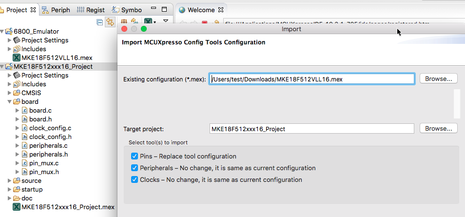Click the Existing configuration path field
Viewport: 465px width, 217px height.
[312, 79]
